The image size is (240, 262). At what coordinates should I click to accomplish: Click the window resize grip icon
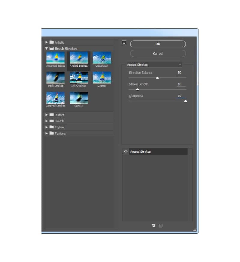click(x=195, y=230)
